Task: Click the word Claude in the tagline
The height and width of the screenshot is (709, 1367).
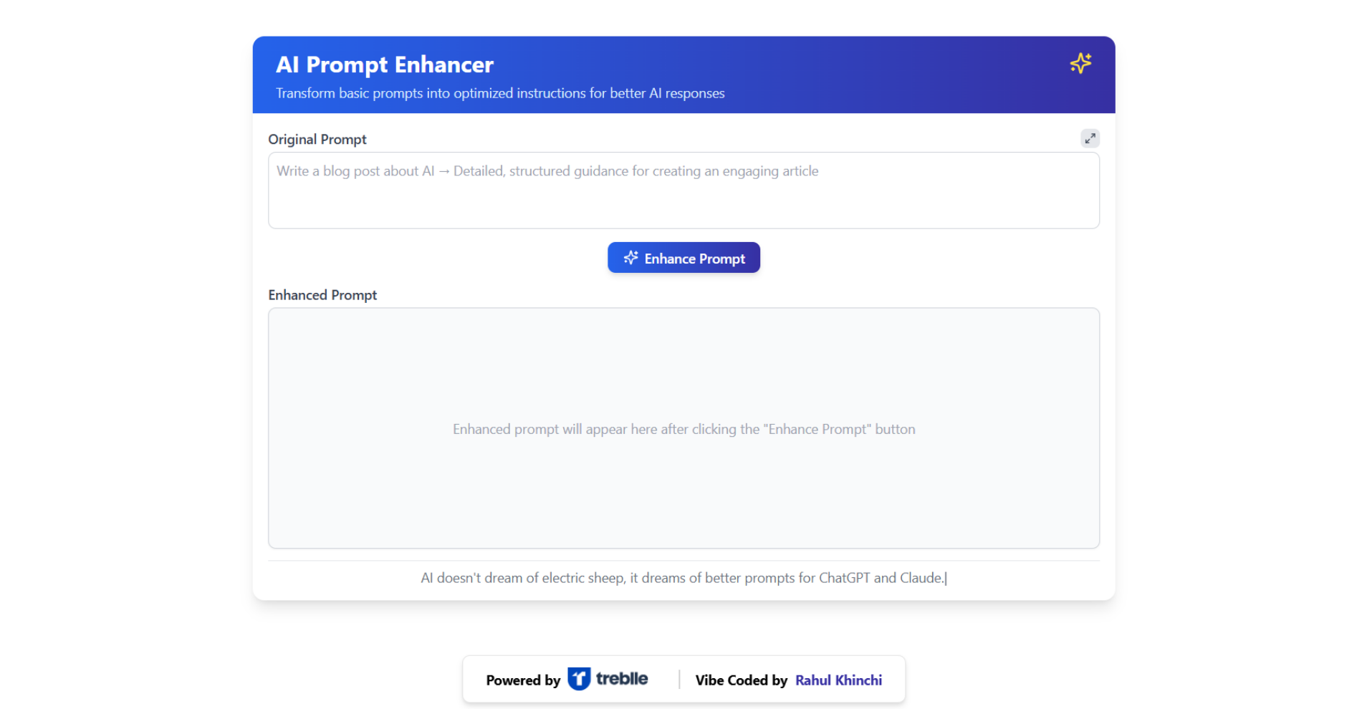Action: click(x=921, y=578)
